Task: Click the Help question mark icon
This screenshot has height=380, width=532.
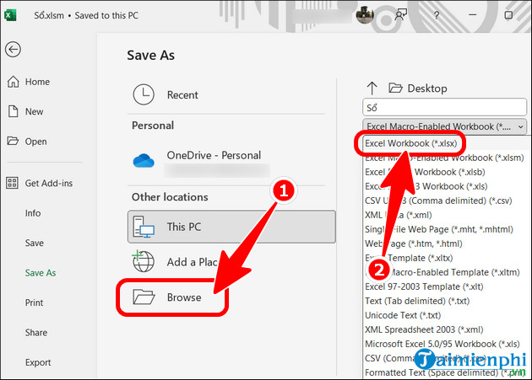Action: pos(437,15)
